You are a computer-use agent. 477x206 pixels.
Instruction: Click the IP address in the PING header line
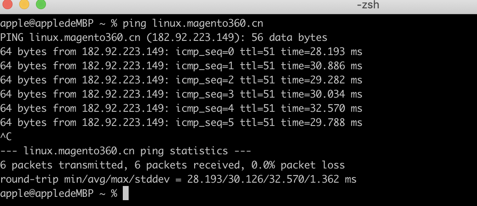click(195, 38)
